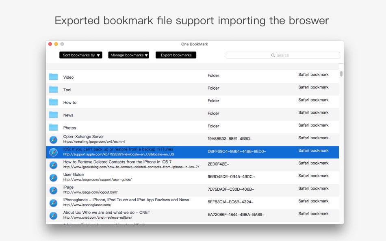Click the igeeksblog.com URL text
386x241 pixels.
(x=131, y=167)
